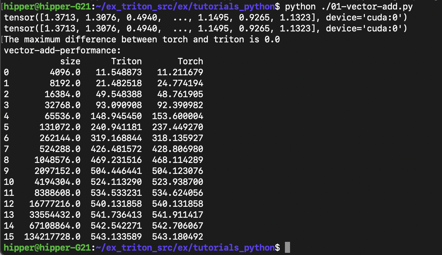Select Torch value 468.114289
The image size is (442, 255).
tap(178, 160)
